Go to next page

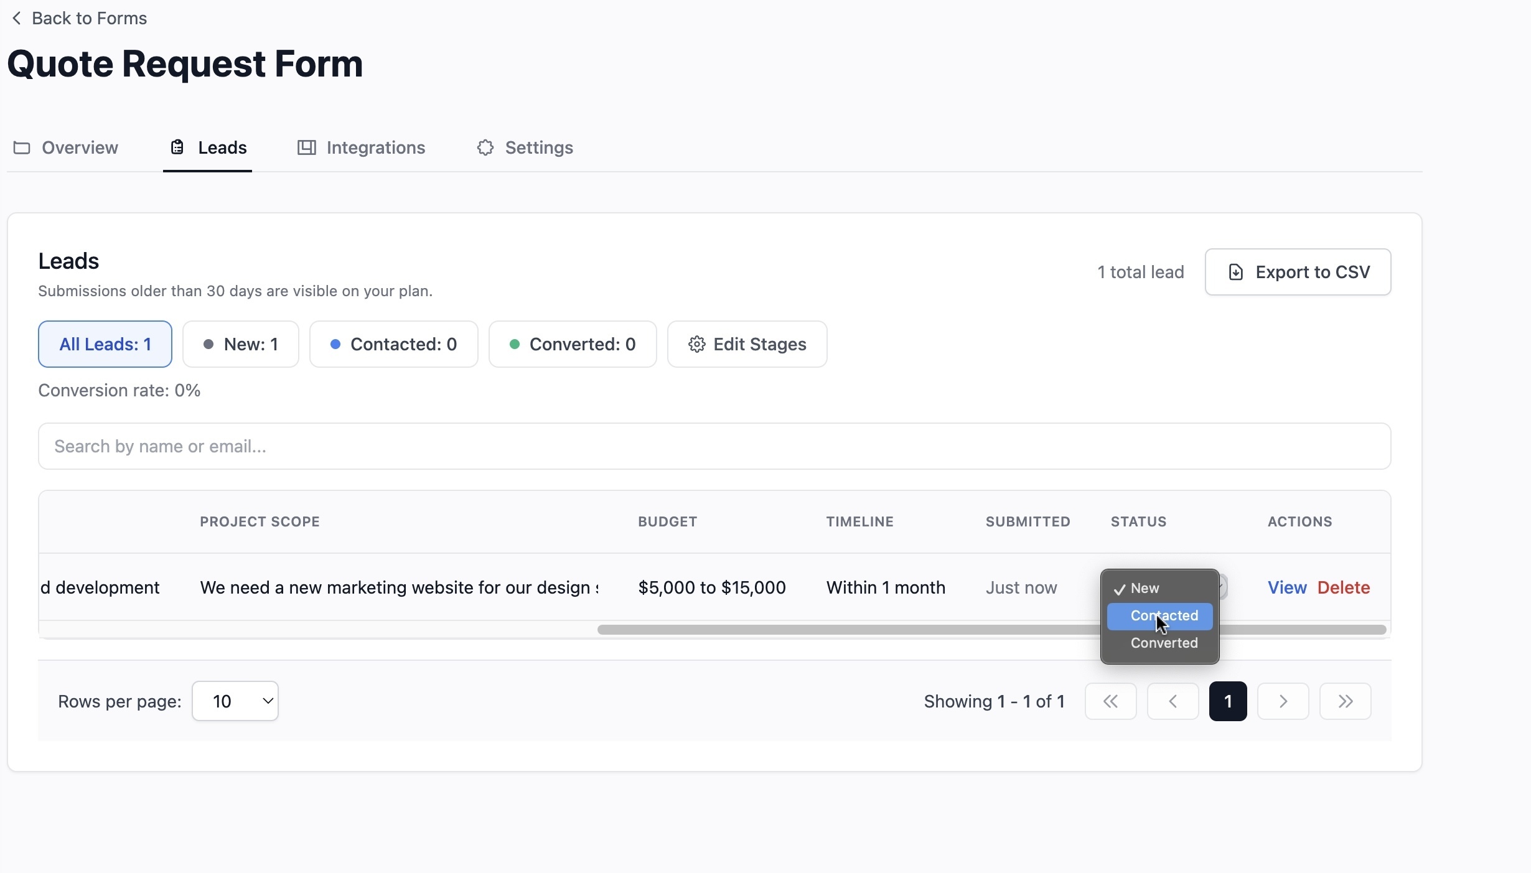click(x=1283, y=701)
